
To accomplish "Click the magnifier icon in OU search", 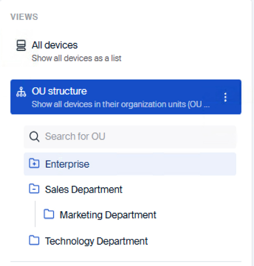I will [x=35, y=137].
